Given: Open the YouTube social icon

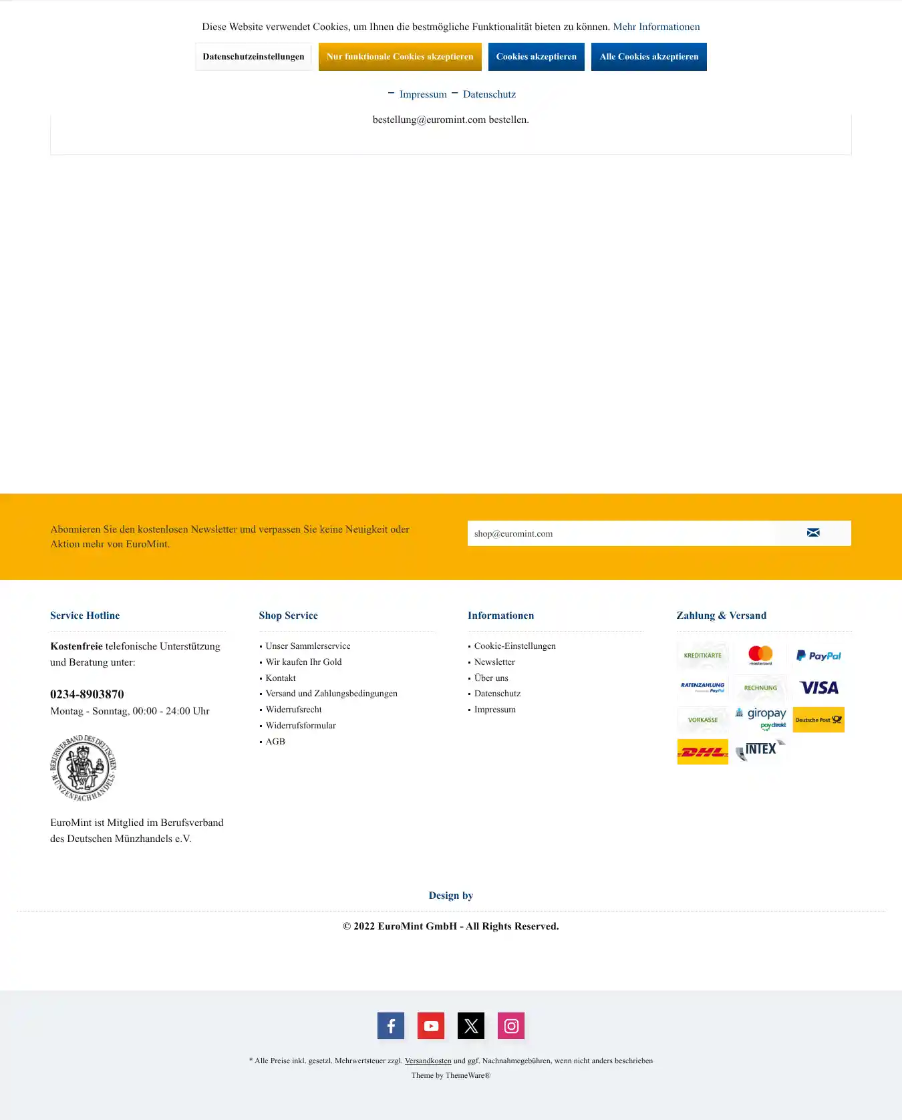Looking at the screenshot, I should [x=431, y=1026].
